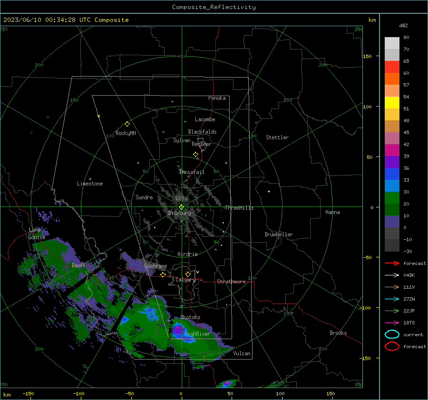Click the Okotoks label
The height and width of the screenshot is (400, 428).
(x=190, y=317)
